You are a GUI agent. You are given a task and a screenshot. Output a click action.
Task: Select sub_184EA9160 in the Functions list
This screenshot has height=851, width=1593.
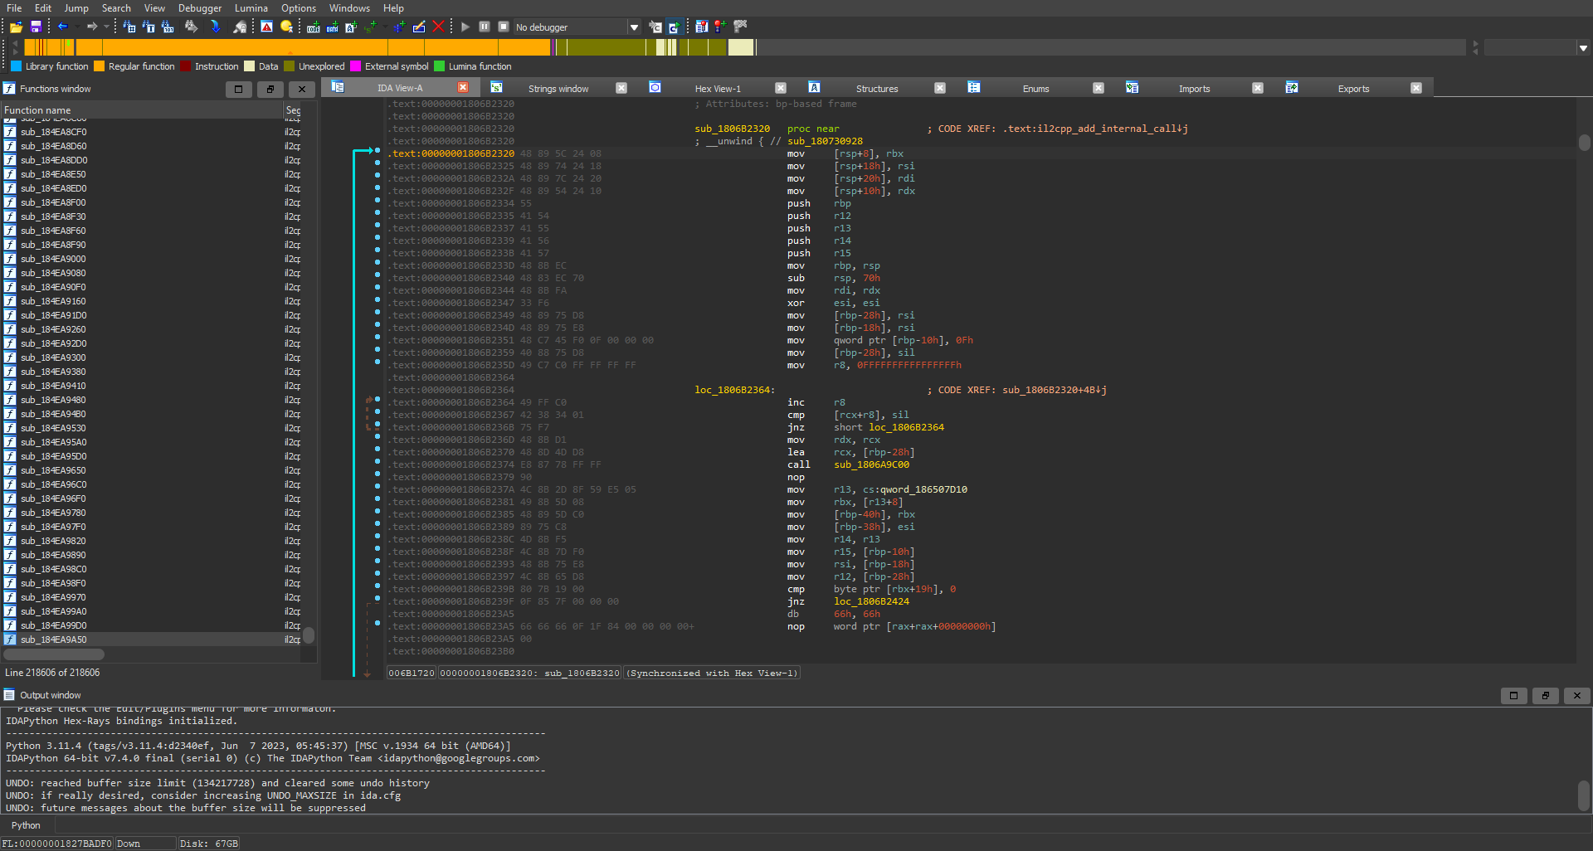coord(54,301)
